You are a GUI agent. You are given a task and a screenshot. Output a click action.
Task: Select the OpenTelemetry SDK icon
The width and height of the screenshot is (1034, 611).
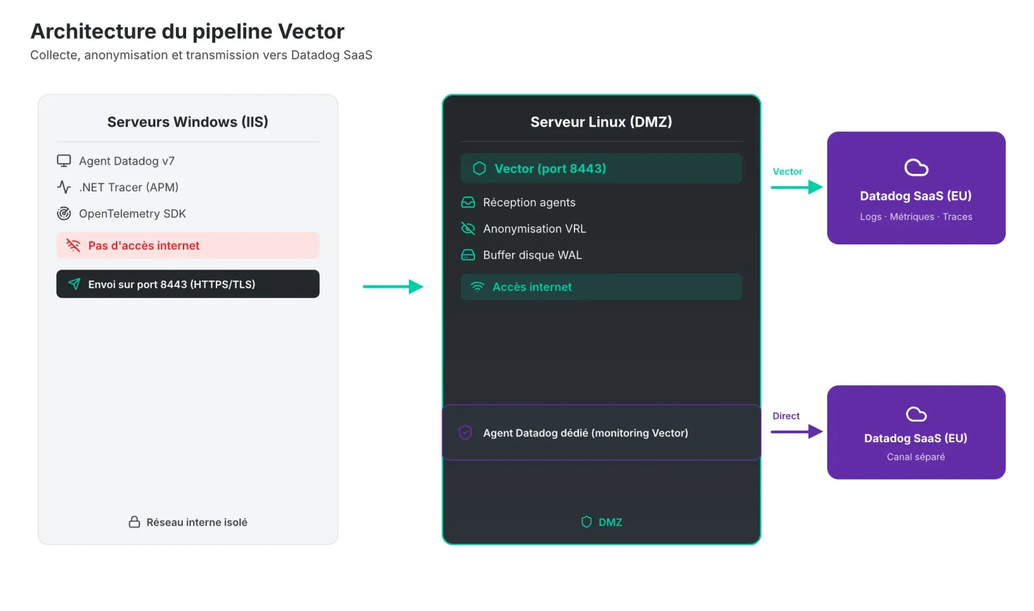63,213
